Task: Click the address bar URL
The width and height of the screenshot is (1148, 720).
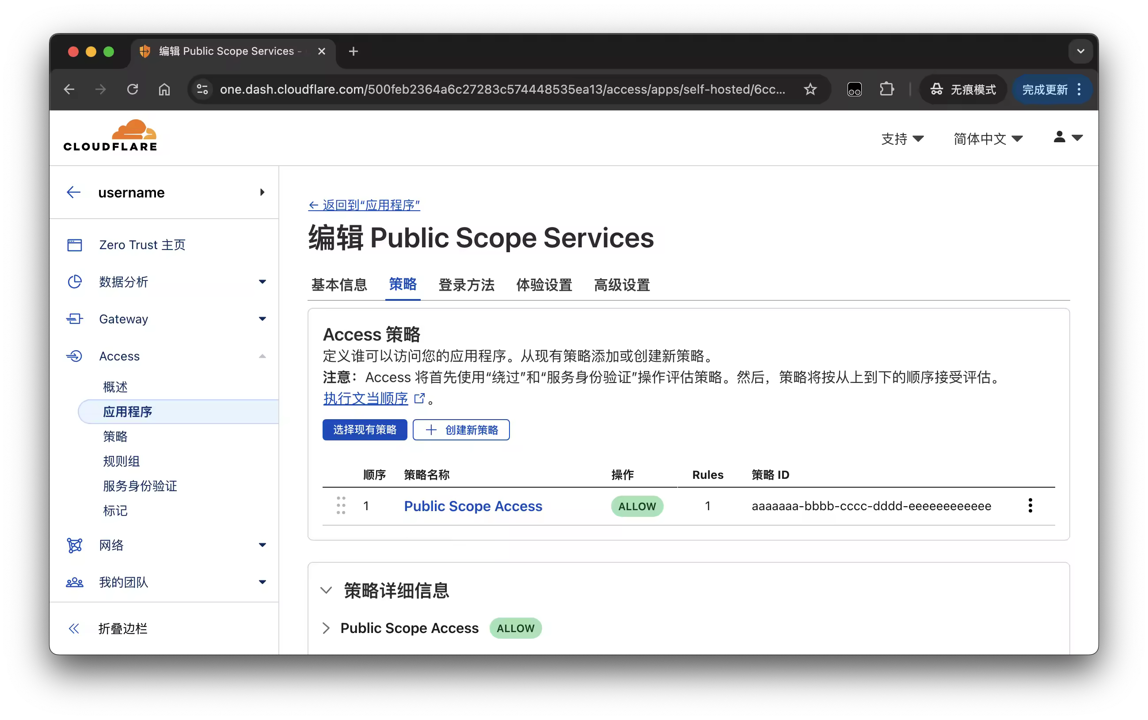Action: (502, 89)
